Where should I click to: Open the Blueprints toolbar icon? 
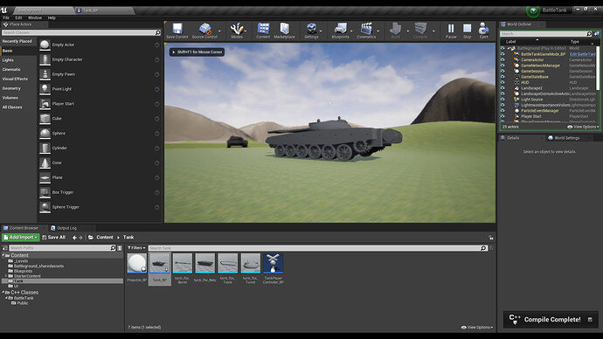340,31
